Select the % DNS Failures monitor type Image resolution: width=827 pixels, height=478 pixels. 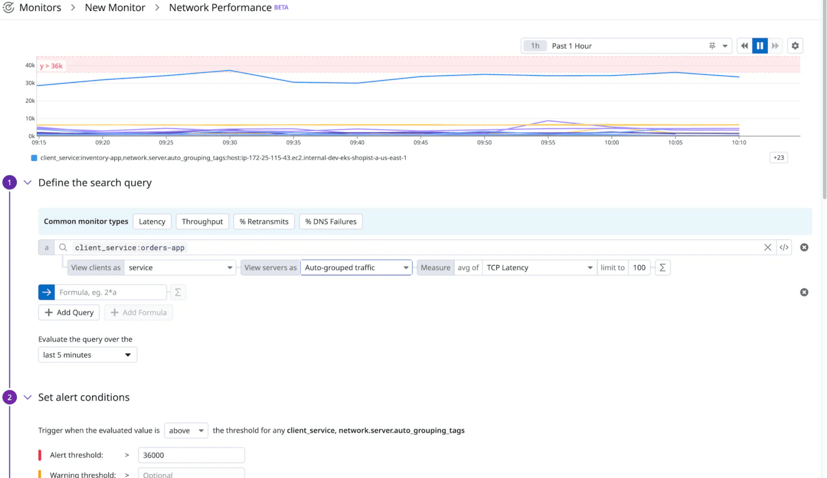pos(330,221)
